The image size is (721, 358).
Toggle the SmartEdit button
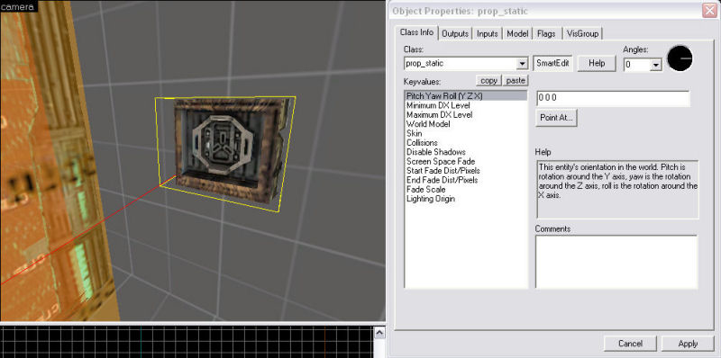point(552,63)
